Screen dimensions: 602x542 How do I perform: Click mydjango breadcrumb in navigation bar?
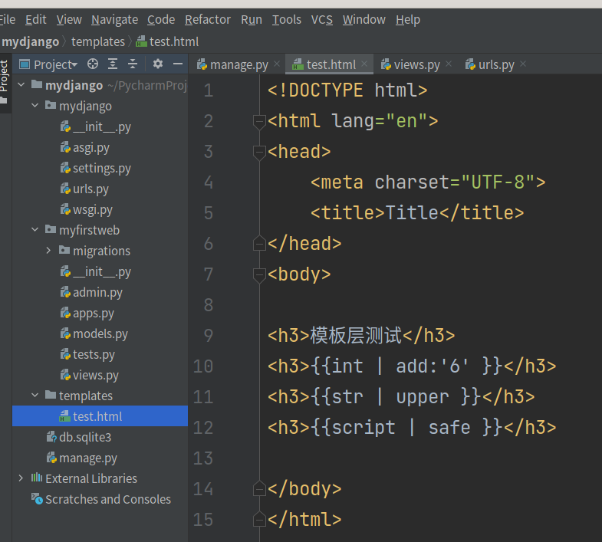[x=31, y=41]
